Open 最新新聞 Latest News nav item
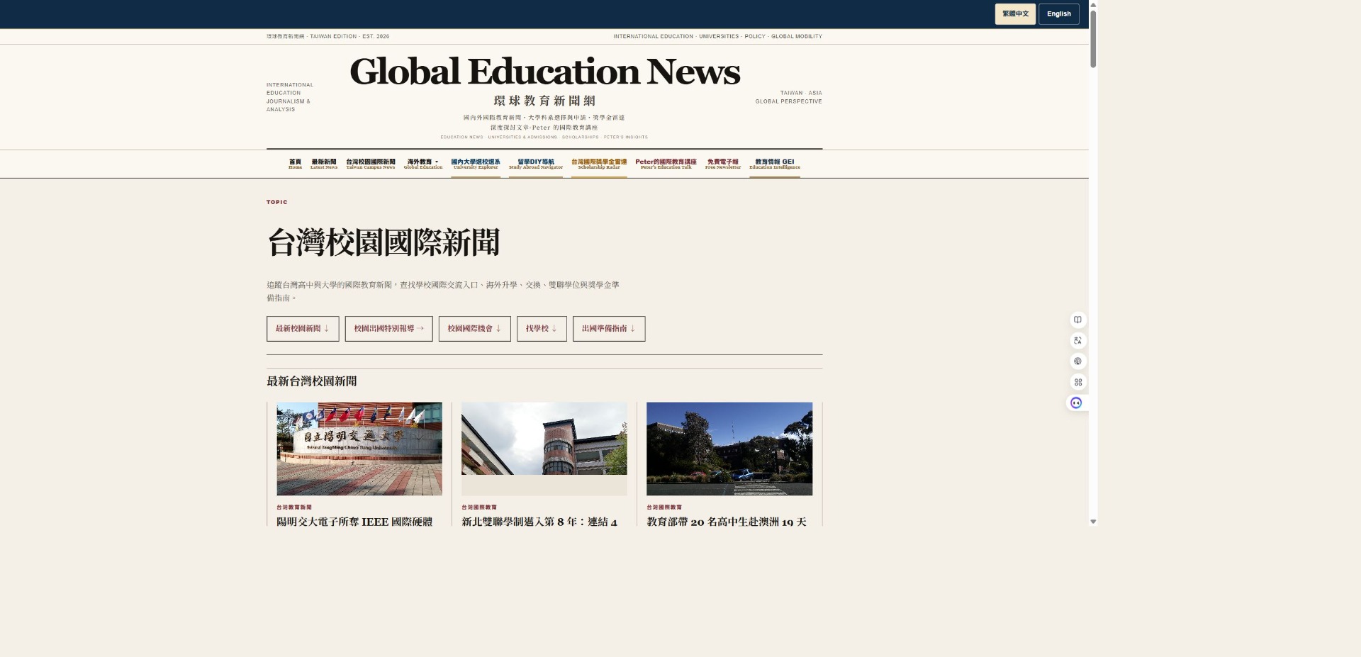The image size is (1361, 657). pos(324,164)
